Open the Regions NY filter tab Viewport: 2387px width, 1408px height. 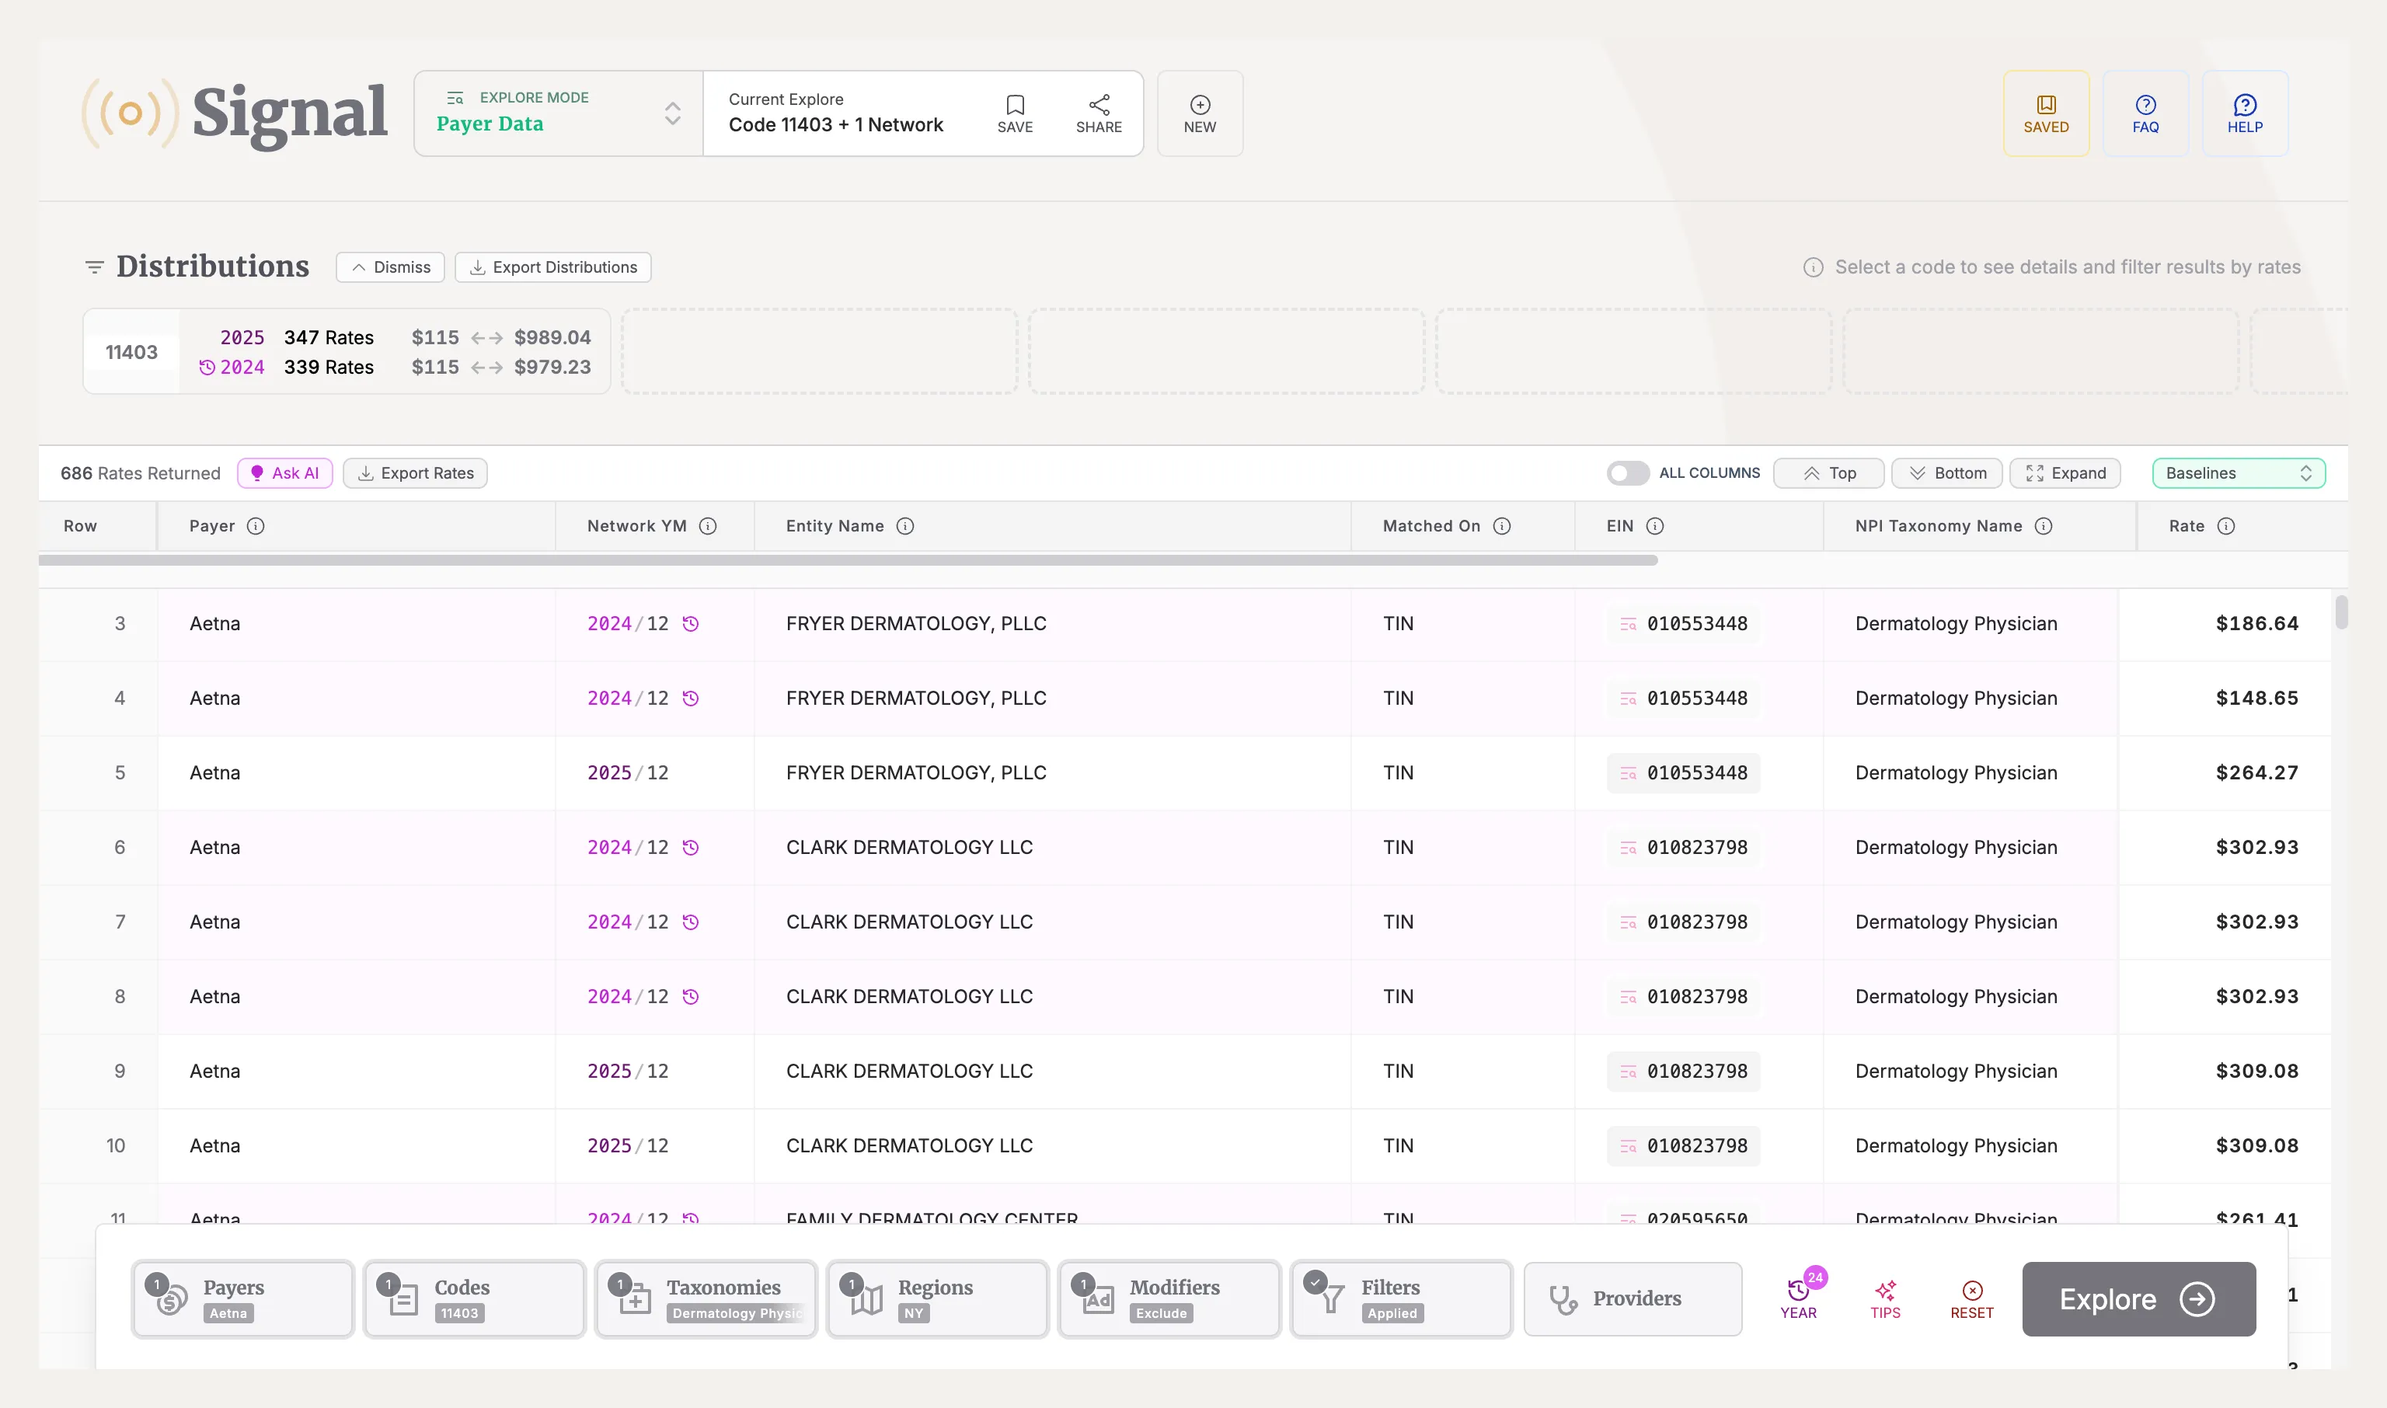coord(936,1299)
